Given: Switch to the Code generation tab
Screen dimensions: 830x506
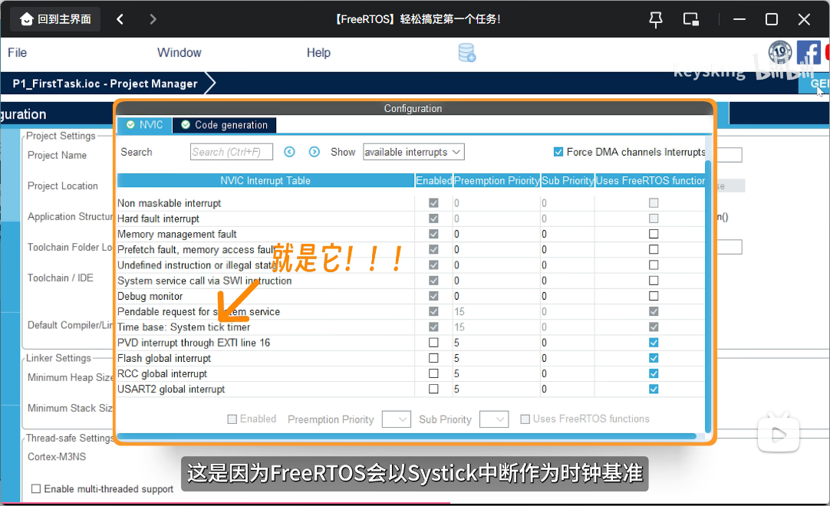Looking at the screenshot, I should point(225,125).
